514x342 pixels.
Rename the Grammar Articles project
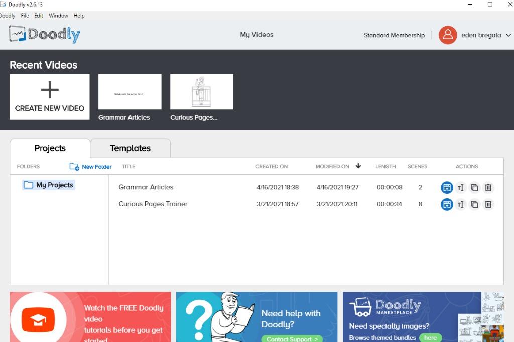coord(461,188)
